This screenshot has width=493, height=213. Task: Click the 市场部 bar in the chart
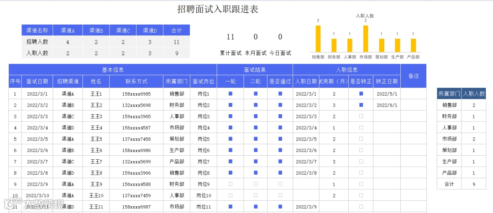(x=365, y=39)
